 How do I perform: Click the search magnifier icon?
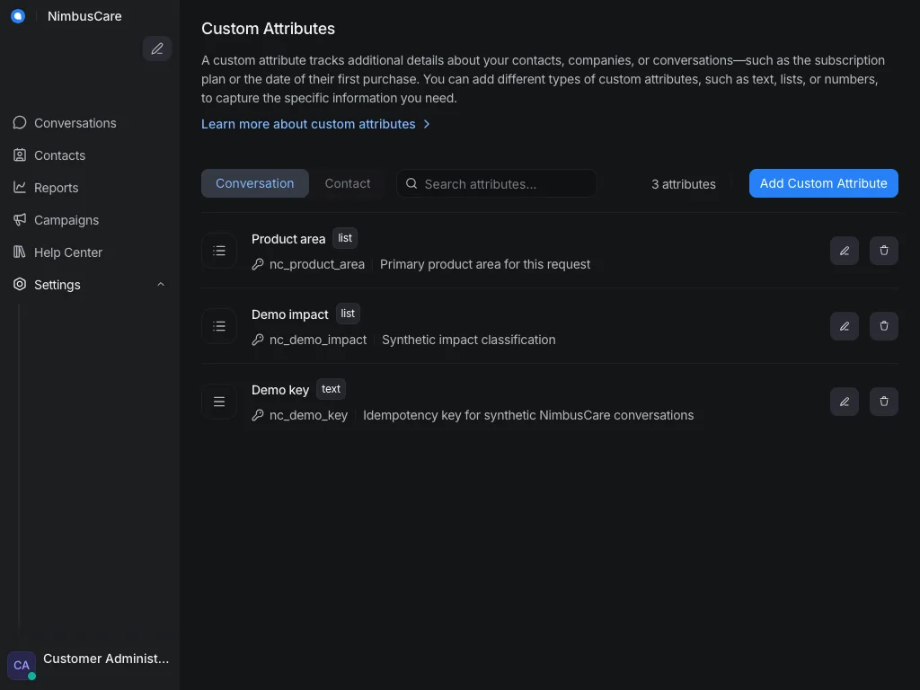tap(411, 183)
